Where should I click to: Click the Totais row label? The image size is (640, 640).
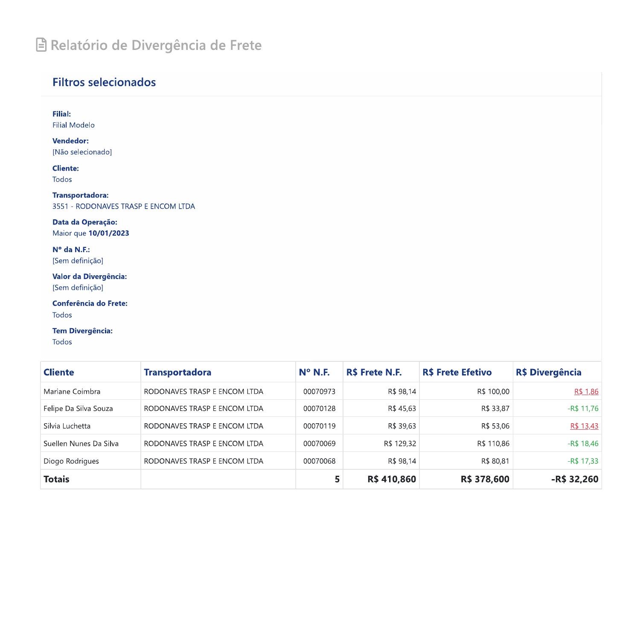(56, 479)
